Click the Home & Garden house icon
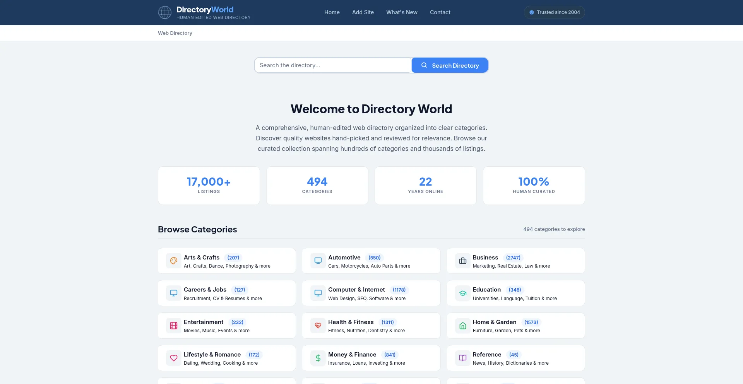 (462, 326)
